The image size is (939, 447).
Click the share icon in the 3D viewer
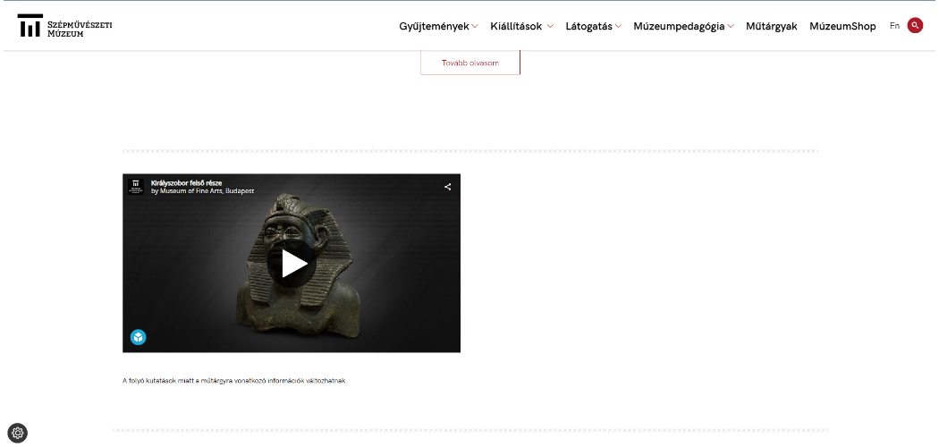[447, 187]
